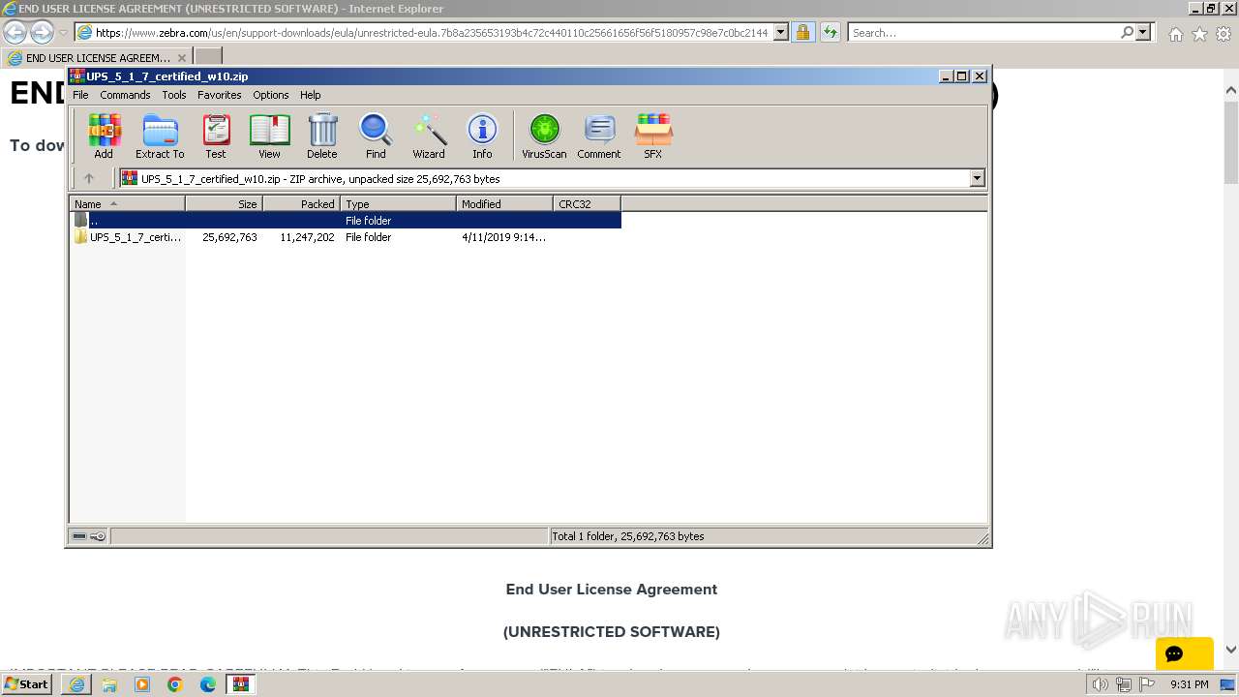Expand the IE address bar dropdown

(x=781, y=33)
